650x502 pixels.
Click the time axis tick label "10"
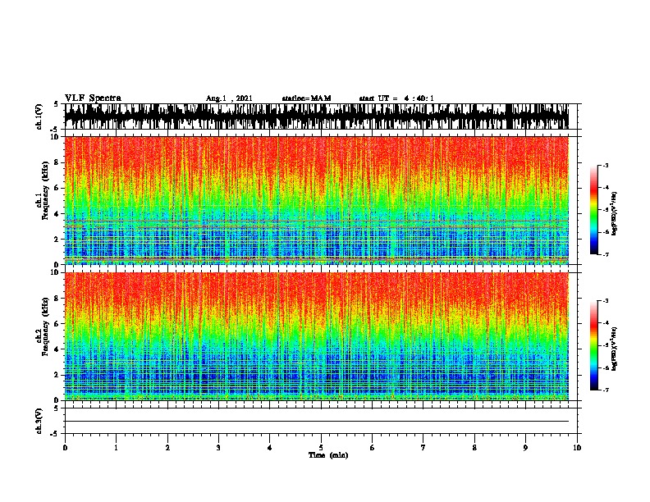[x=577, y=448]
